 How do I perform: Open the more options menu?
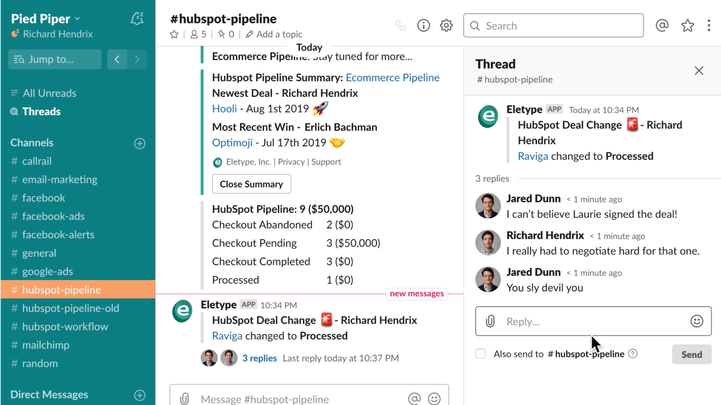point(709,25)
